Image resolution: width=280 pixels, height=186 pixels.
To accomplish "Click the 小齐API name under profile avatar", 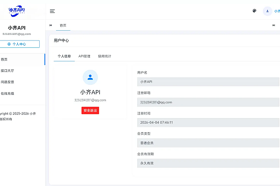I will point(90,92).
